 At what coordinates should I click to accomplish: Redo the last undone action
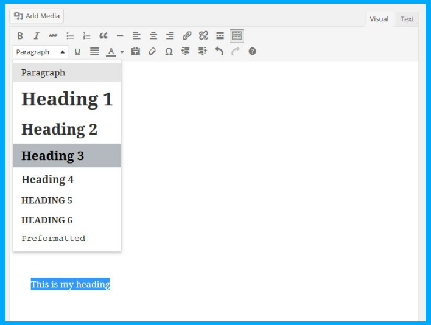coord(236,51)
